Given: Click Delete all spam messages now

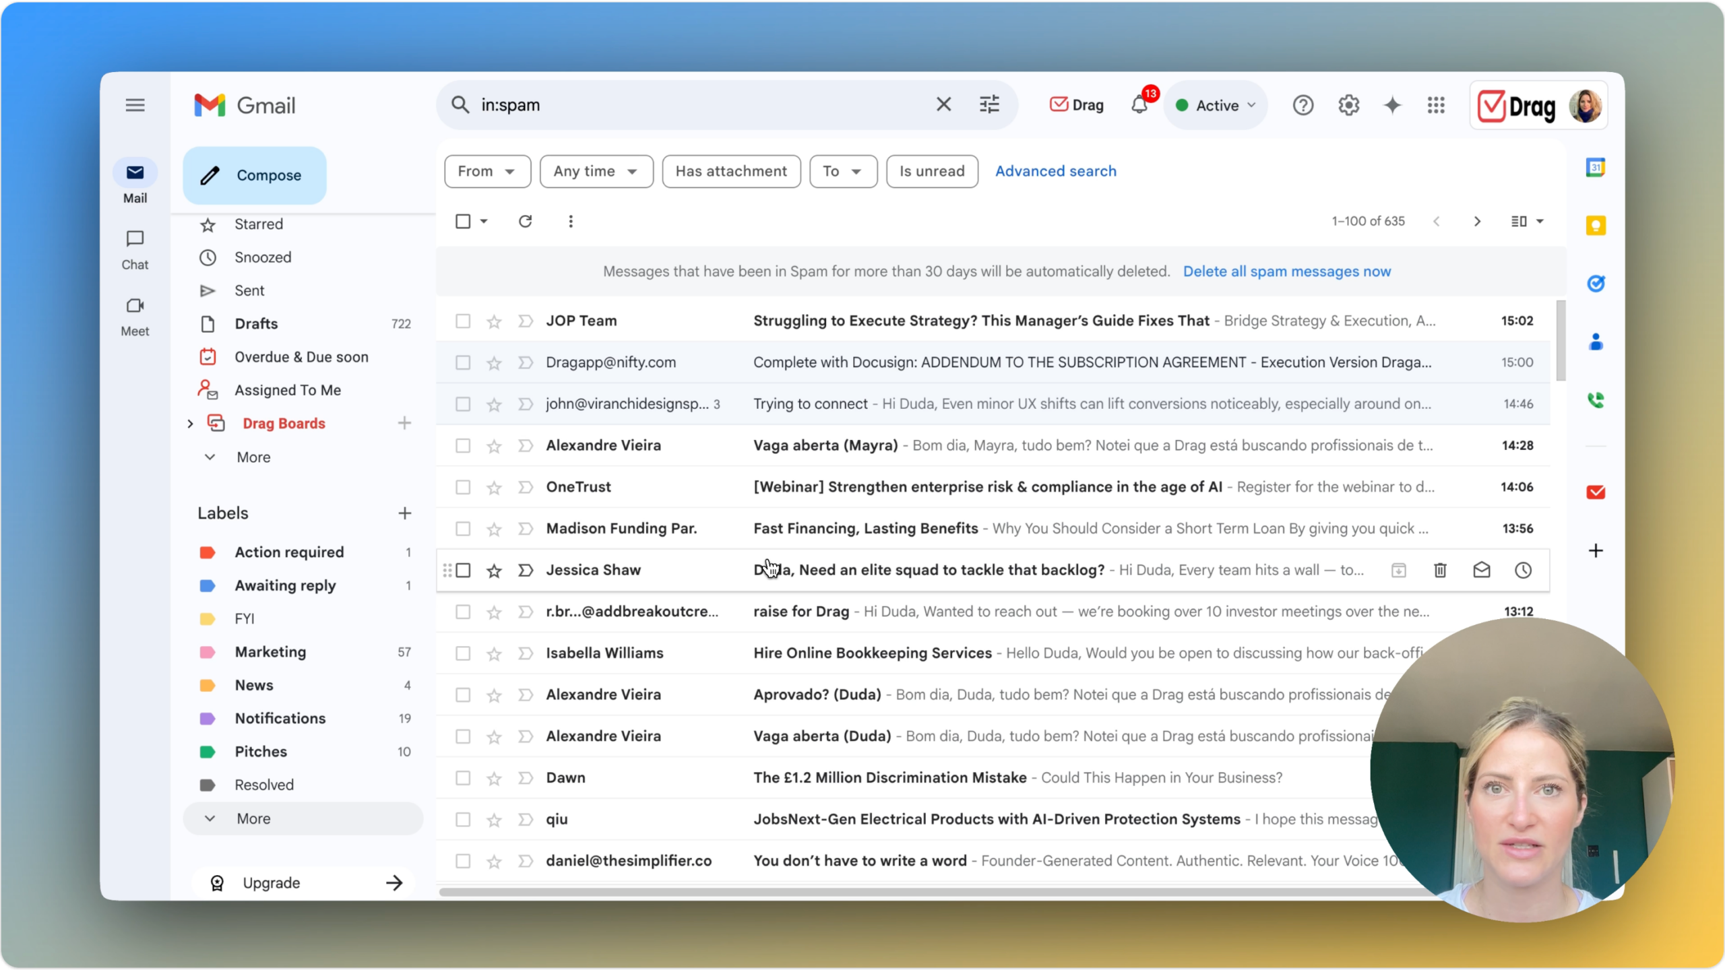Looking at the screenshot, I should (x=1286, y=271).
